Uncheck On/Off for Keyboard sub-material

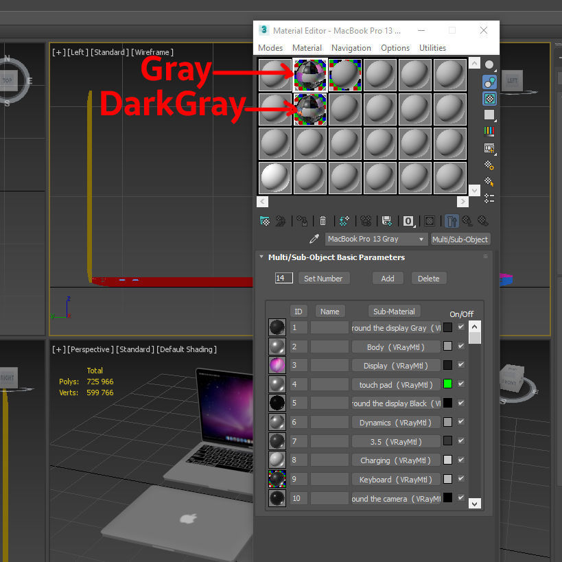461,479
